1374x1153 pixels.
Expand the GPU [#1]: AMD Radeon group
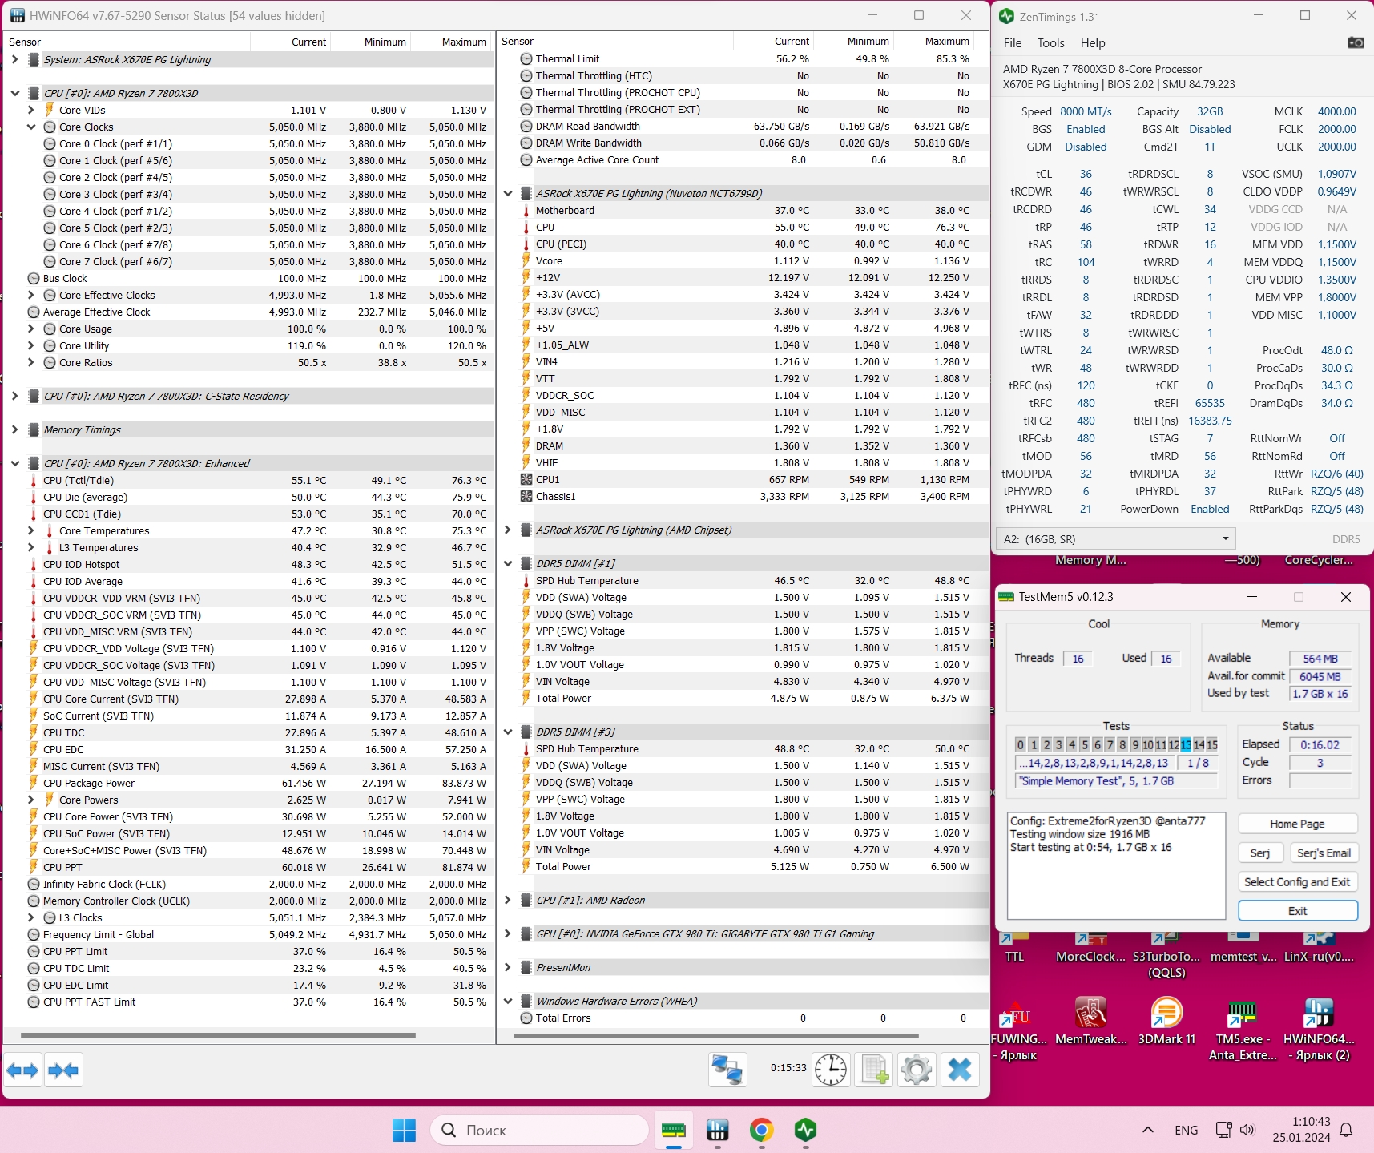click(x=507, y=900)
